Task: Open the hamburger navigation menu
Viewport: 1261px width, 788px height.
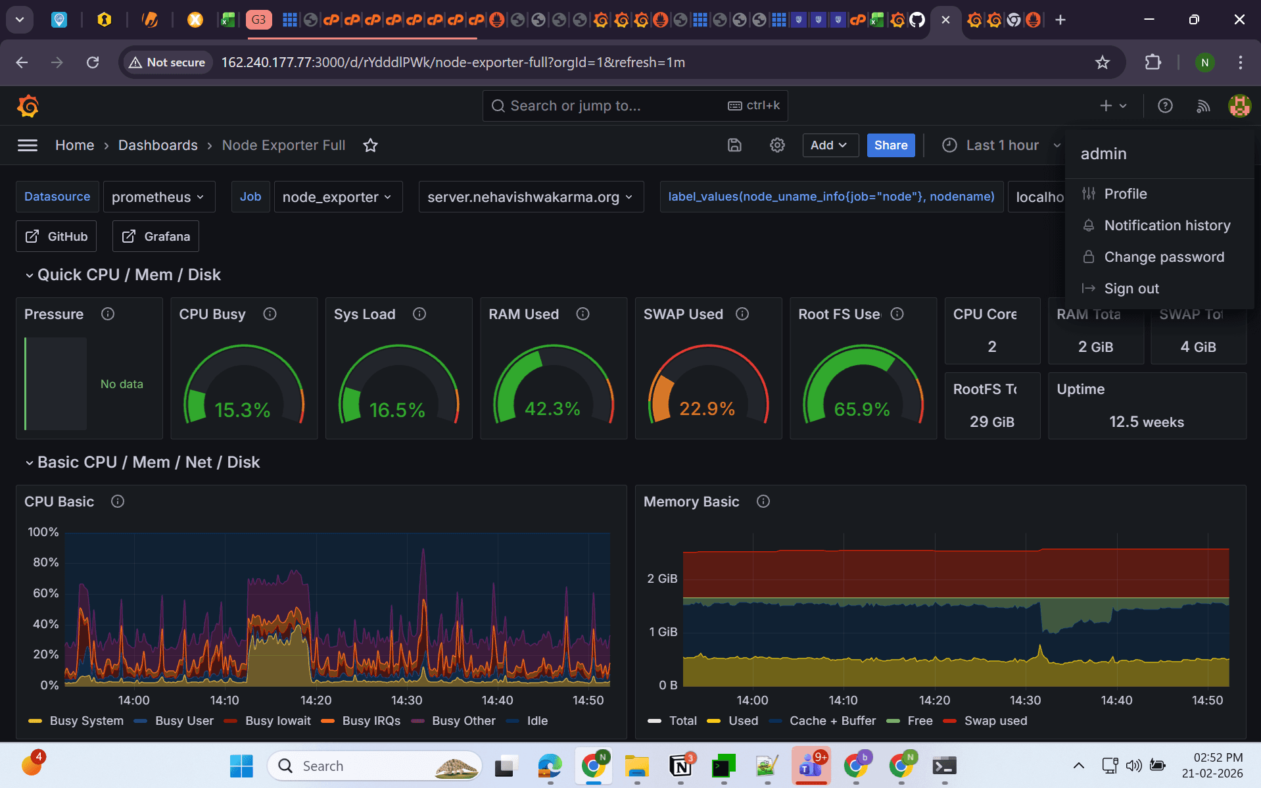Action: (x=27, y=145)
